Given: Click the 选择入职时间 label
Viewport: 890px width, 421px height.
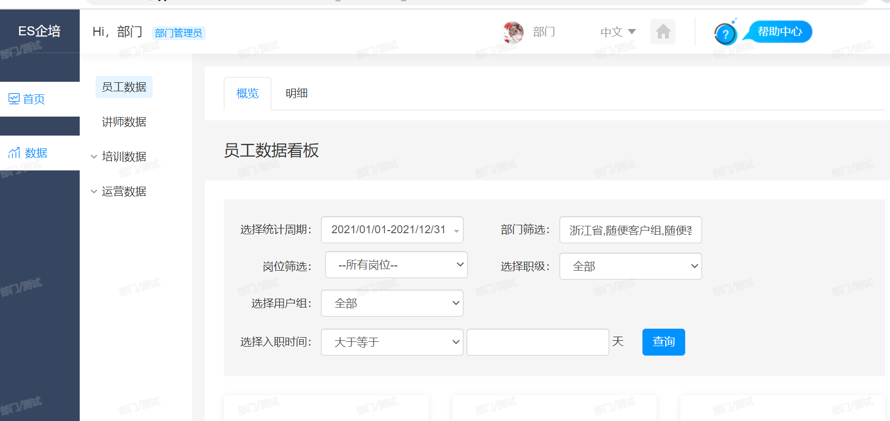Looking at the screenshot, I should coord(276,342).
